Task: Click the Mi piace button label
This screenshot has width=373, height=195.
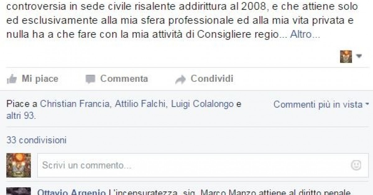Action: tap(40, 79)
